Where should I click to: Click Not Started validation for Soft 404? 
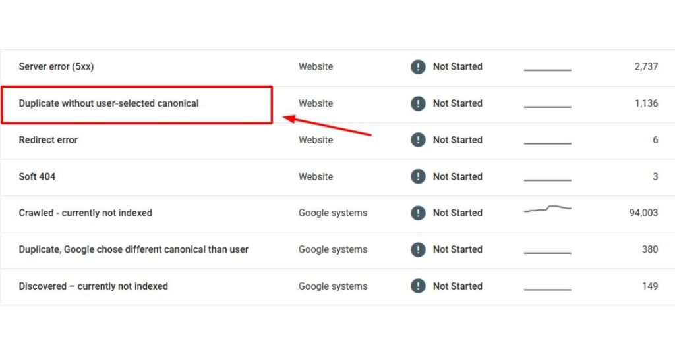point(457,176)
